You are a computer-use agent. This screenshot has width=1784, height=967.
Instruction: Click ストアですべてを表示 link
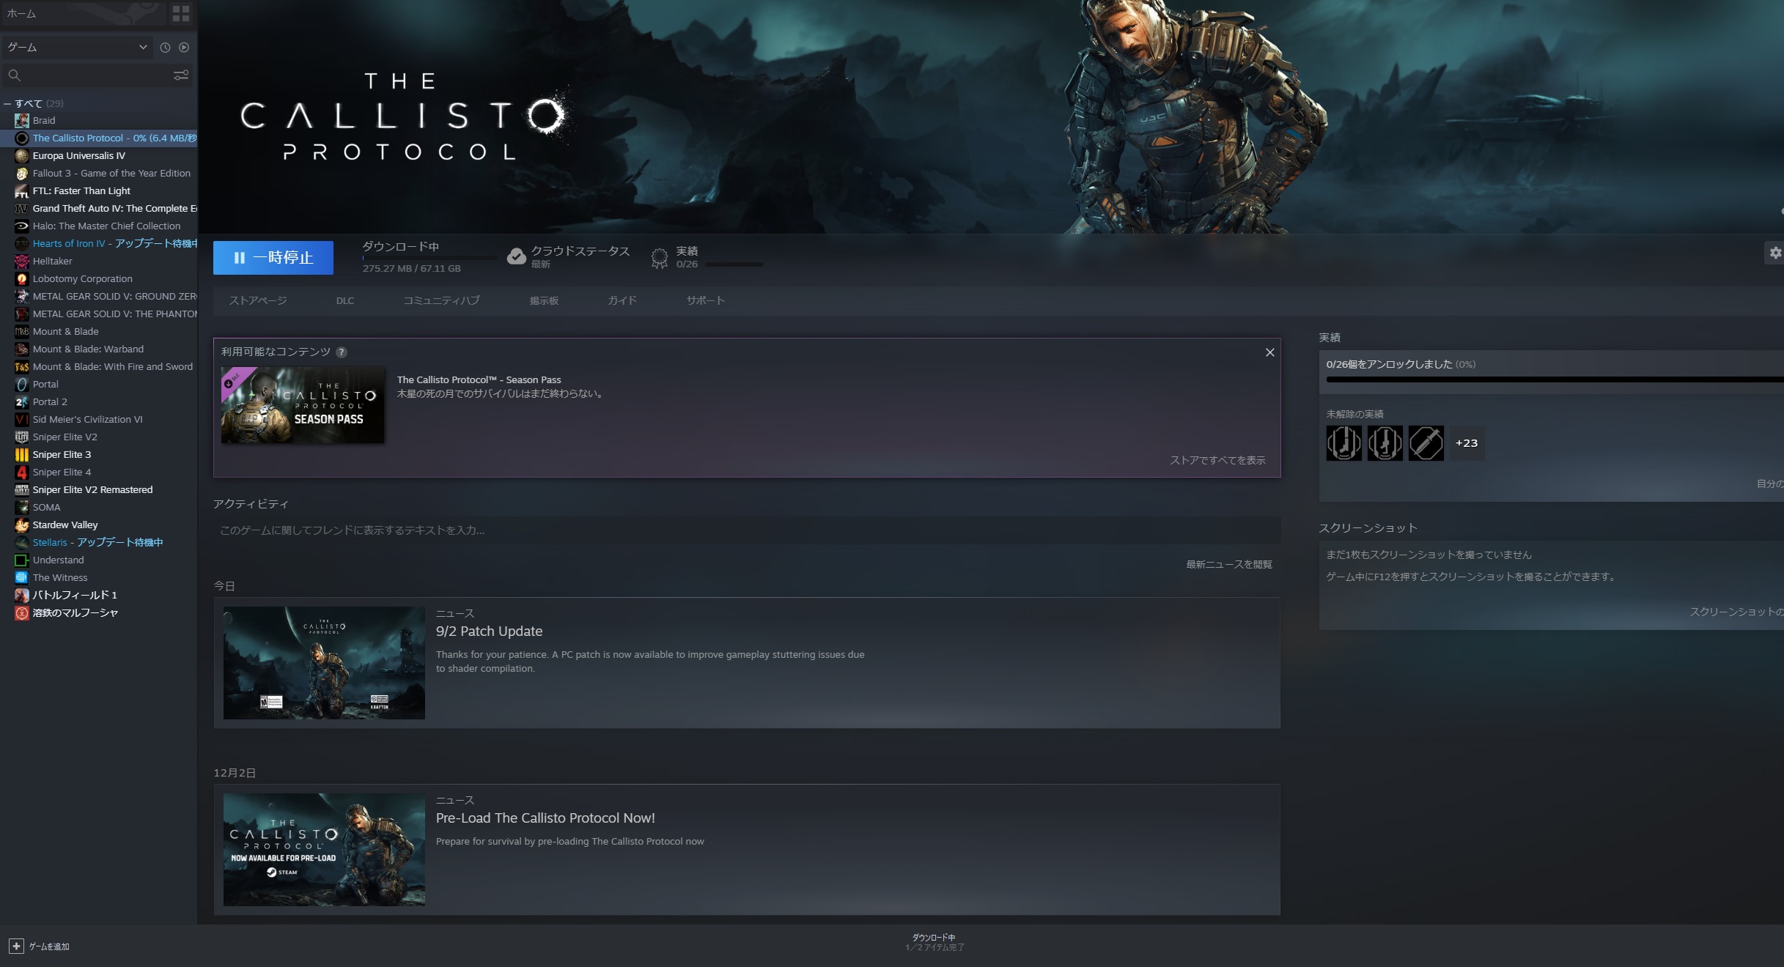(1217, 460)
